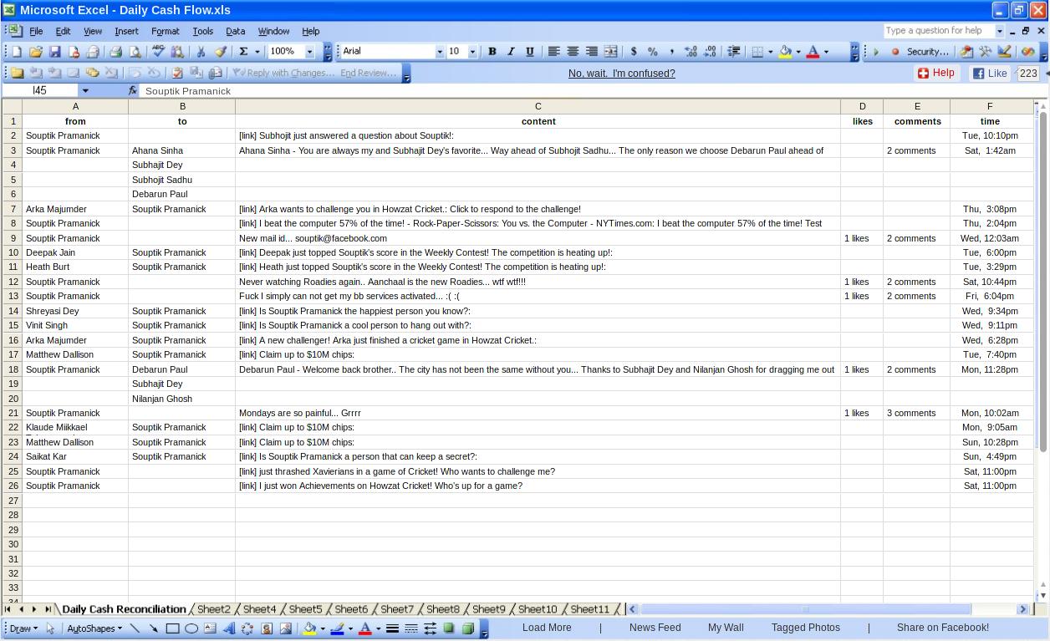
Task: Expand the Zoom 100% dropdown
Action: (309, 52)
